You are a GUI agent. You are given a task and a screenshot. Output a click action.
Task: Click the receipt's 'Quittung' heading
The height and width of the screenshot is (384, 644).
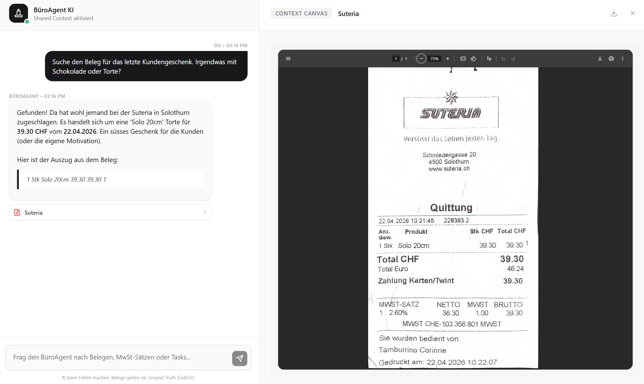pos(451,208)
